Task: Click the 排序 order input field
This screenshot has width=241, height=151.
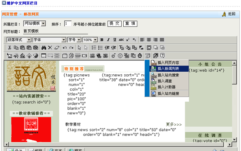Action: (x=67, y=24)
